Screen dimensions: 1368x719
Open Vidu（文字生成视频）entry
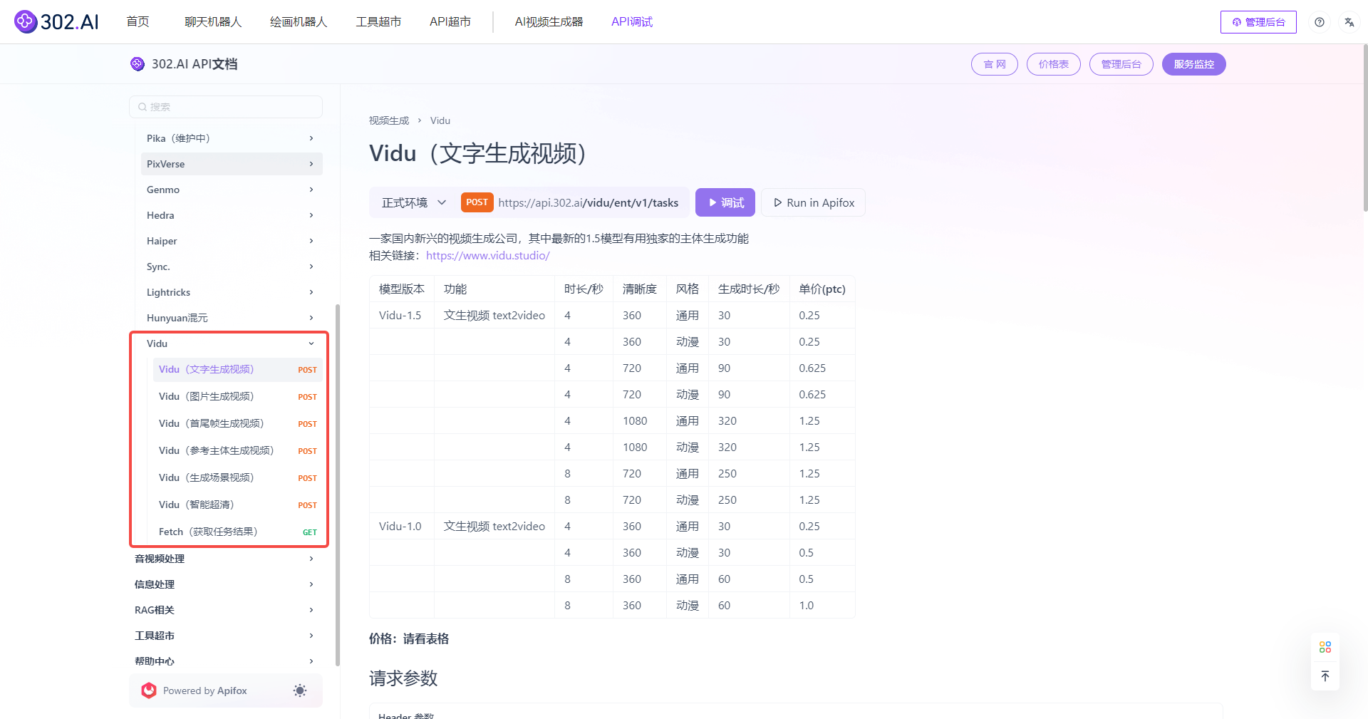point(237,369)
